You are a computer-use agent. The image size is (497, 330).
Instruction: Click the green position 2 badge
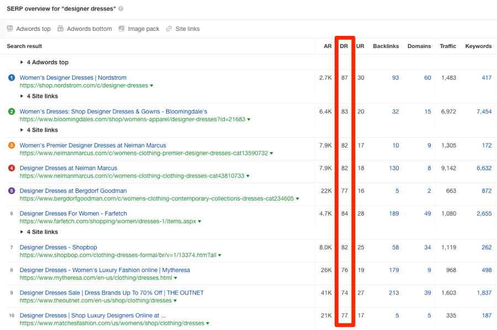[x=12, y=111]
